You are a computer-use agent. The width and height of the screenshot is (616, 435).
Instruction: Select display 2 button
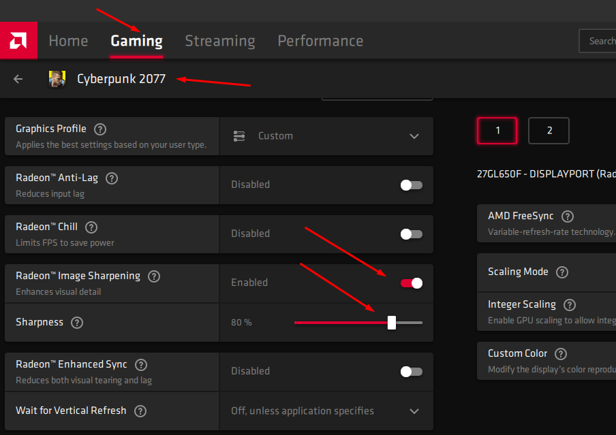tap(549, 131)
